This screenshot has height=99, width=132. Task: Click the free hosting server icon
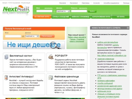tap(6, 57)
